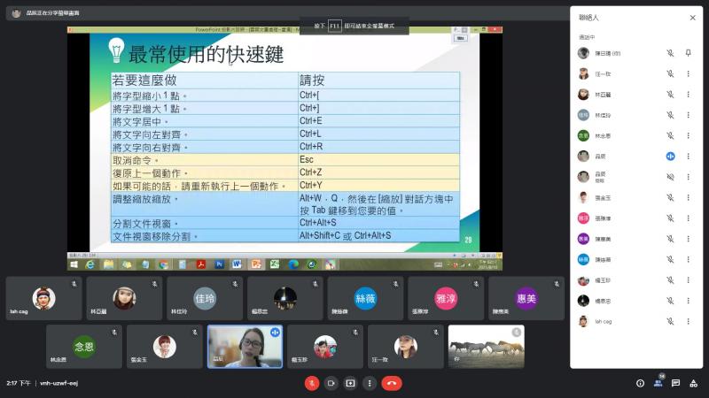The height and width of the screenshot is (398, 709).
Task: Click the lah cag name in the contact list
Action: click(604, 322)
